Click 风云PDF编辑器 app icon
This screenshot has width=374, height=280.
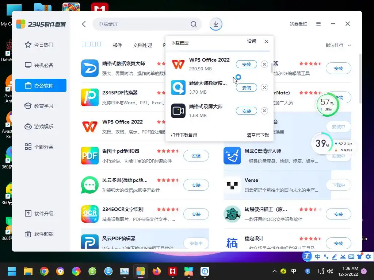click(x=90, y=241)
